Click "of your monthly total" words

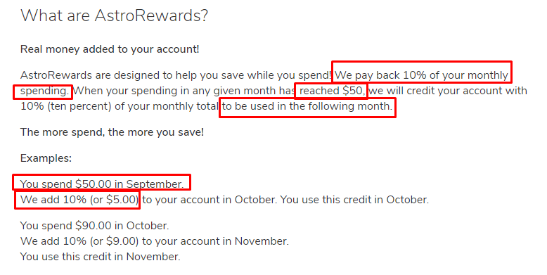point(166,106)
